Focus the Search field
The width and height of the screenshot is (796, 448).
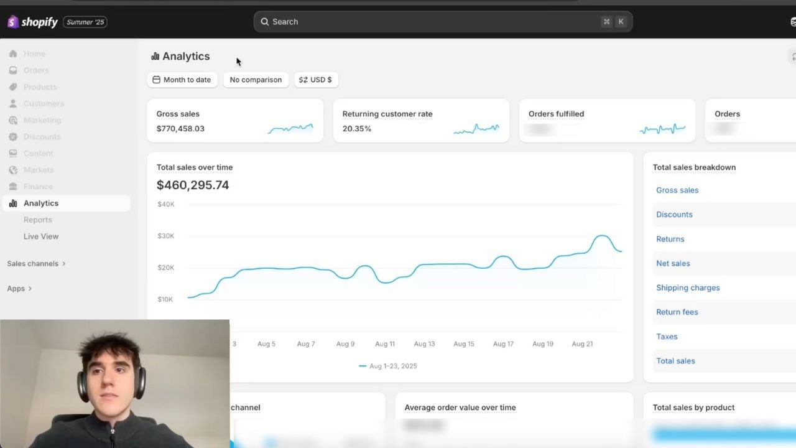(x=443, y=22)
